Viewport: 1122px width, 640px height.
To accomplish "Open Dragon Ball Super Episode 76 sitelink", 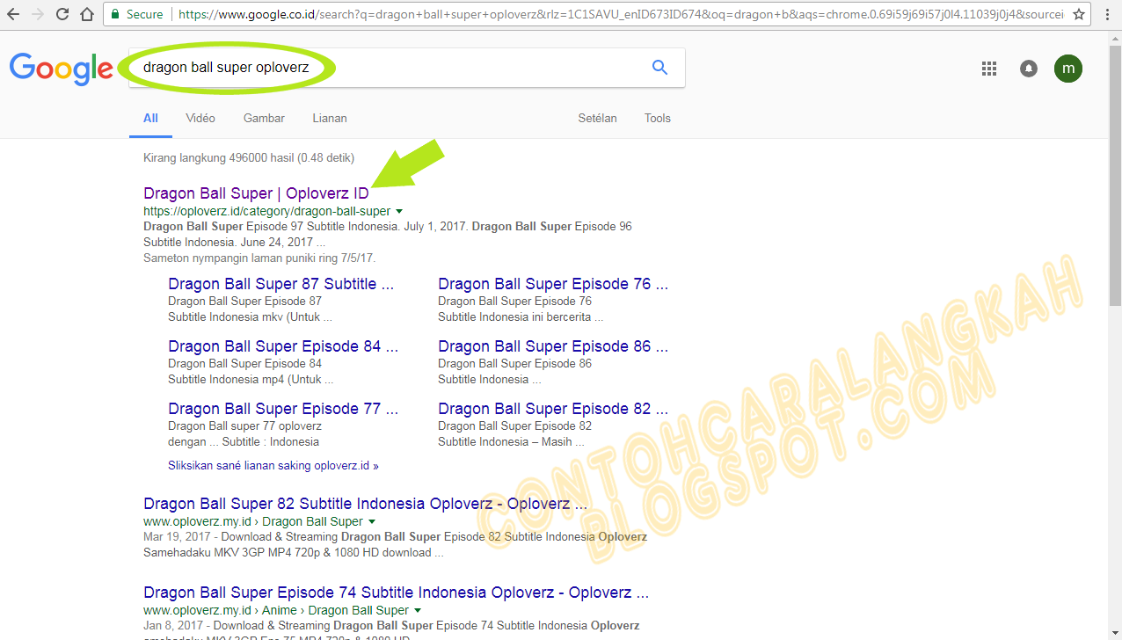I will pyautogui.click(x=553, y=284).
